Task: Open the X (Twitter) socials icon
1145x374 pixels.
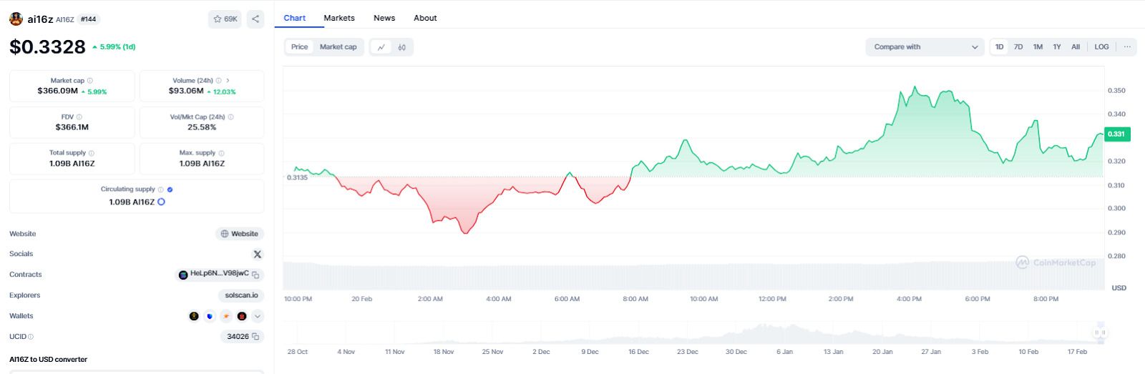Action: 258,254
